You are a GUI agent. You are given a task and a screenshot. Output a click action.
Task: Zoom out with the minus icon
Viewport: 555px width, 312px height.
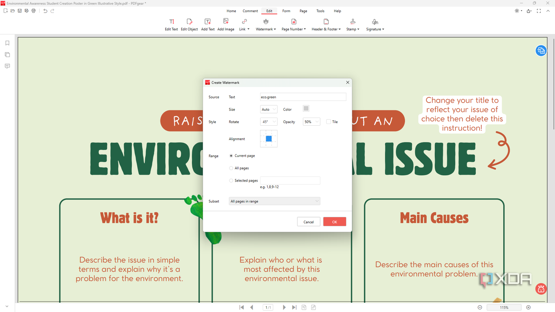[x=480, y=307]
